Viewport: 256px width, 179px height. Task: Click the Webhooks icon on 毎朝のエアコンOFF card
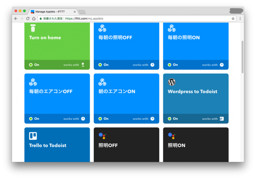tap(33, 82)
